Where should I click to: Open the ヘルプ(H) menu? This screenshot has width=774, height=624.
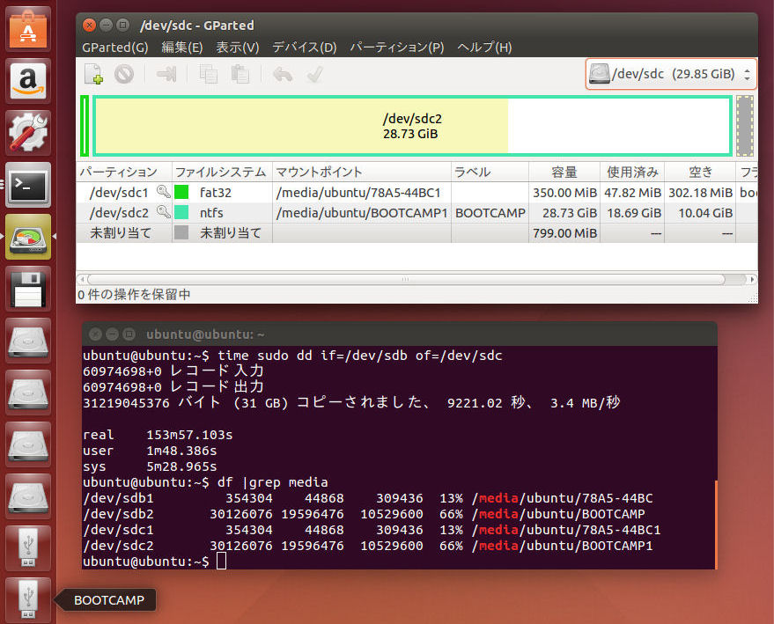point(484,48)
